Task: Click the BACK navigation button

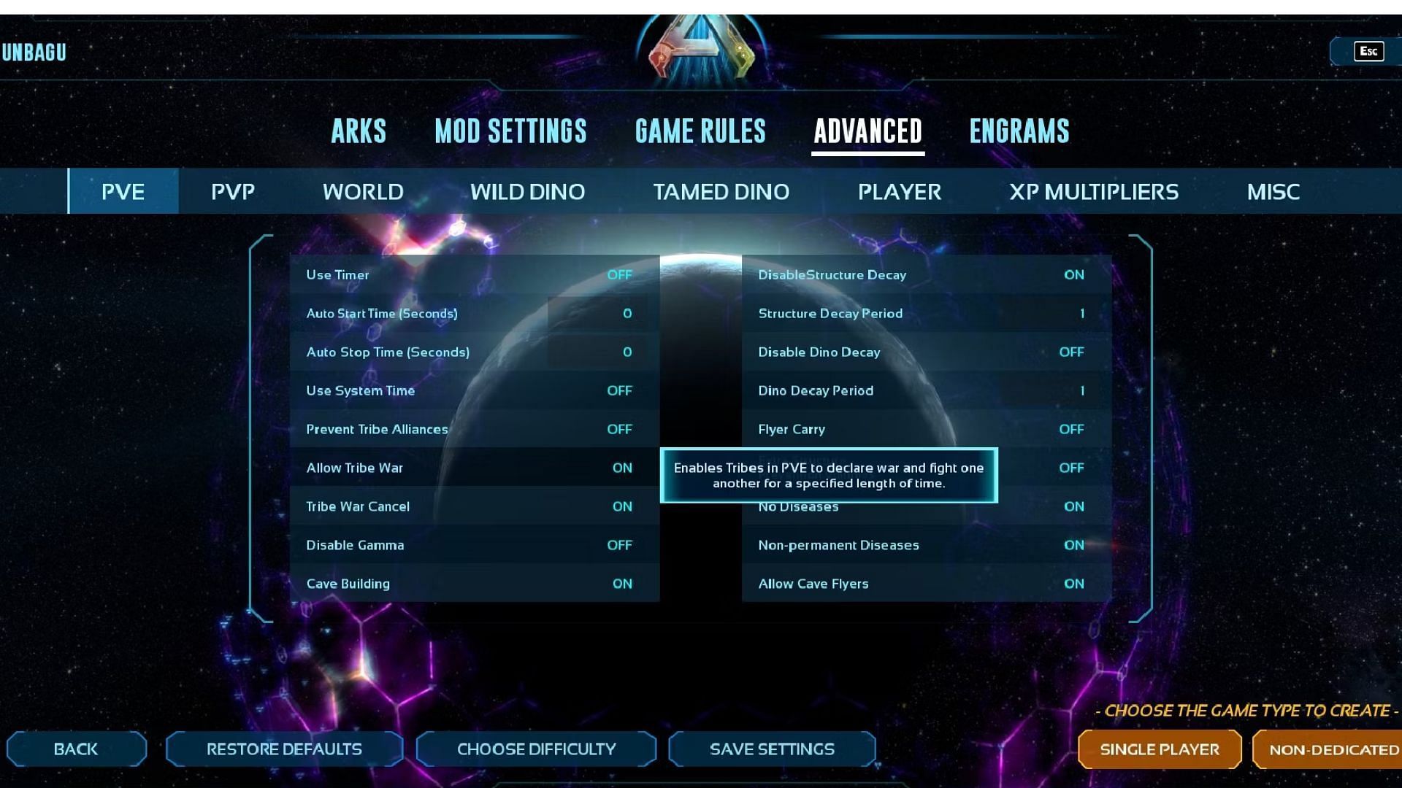Action: 75,749
